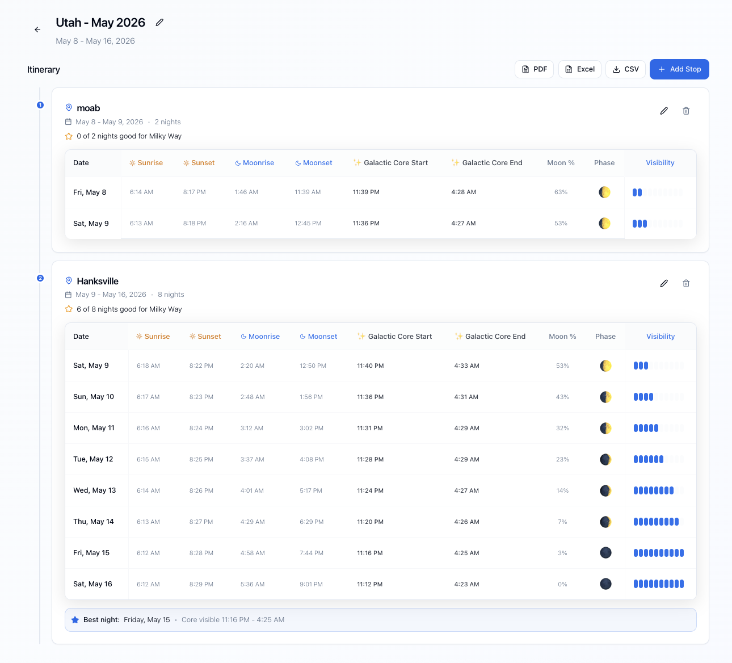This screenshot has height=663, width=732.
Task: Delete the moab stop using the trash icon
Action: click(x=686, y=111)
